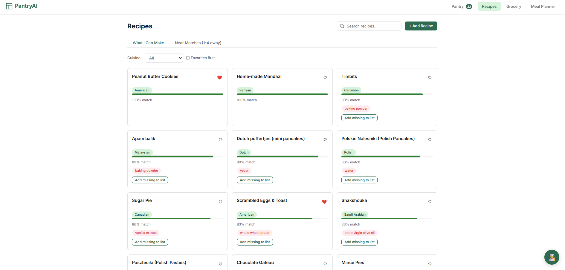Click the search magnifier icon
Screen dimensions: 565x270
[x=342, y=26]
